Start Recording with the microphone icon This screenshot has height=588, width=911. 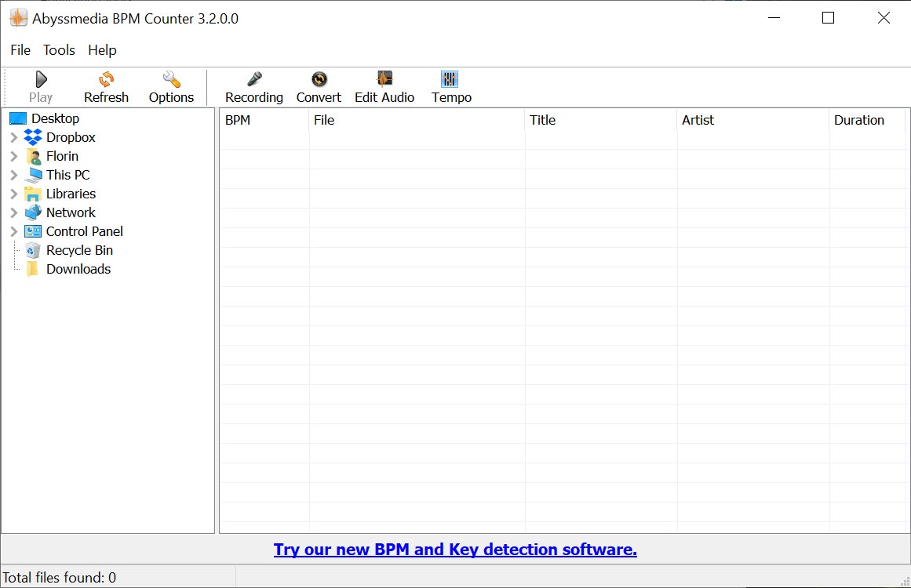pos(254,79)
